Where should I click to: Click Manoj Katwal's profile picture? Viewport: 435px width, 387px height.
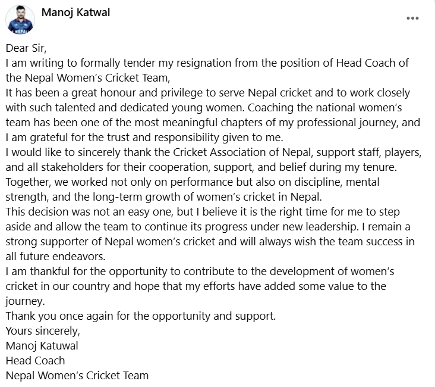(21, 20)
